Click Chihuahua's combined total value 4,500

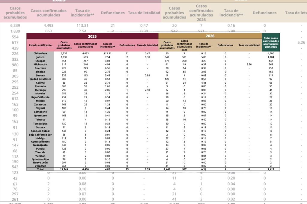pos(271,53)
